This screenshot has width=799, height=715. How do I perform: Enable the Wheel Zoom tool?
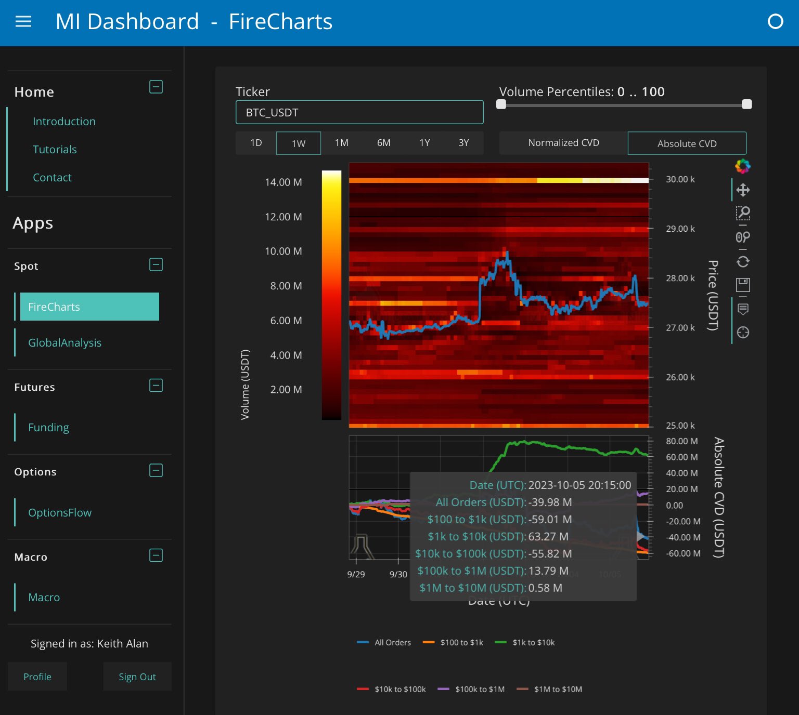[743, 237]
